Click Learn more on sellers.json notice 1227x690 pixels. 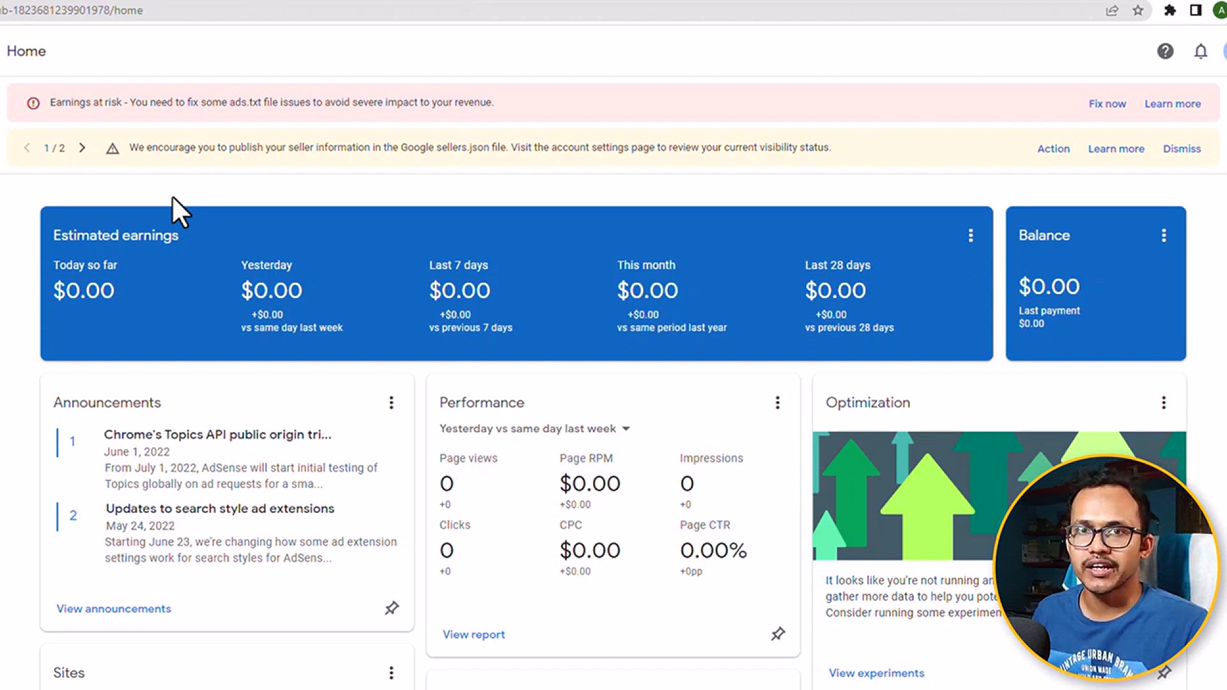tap(1116, 149)
